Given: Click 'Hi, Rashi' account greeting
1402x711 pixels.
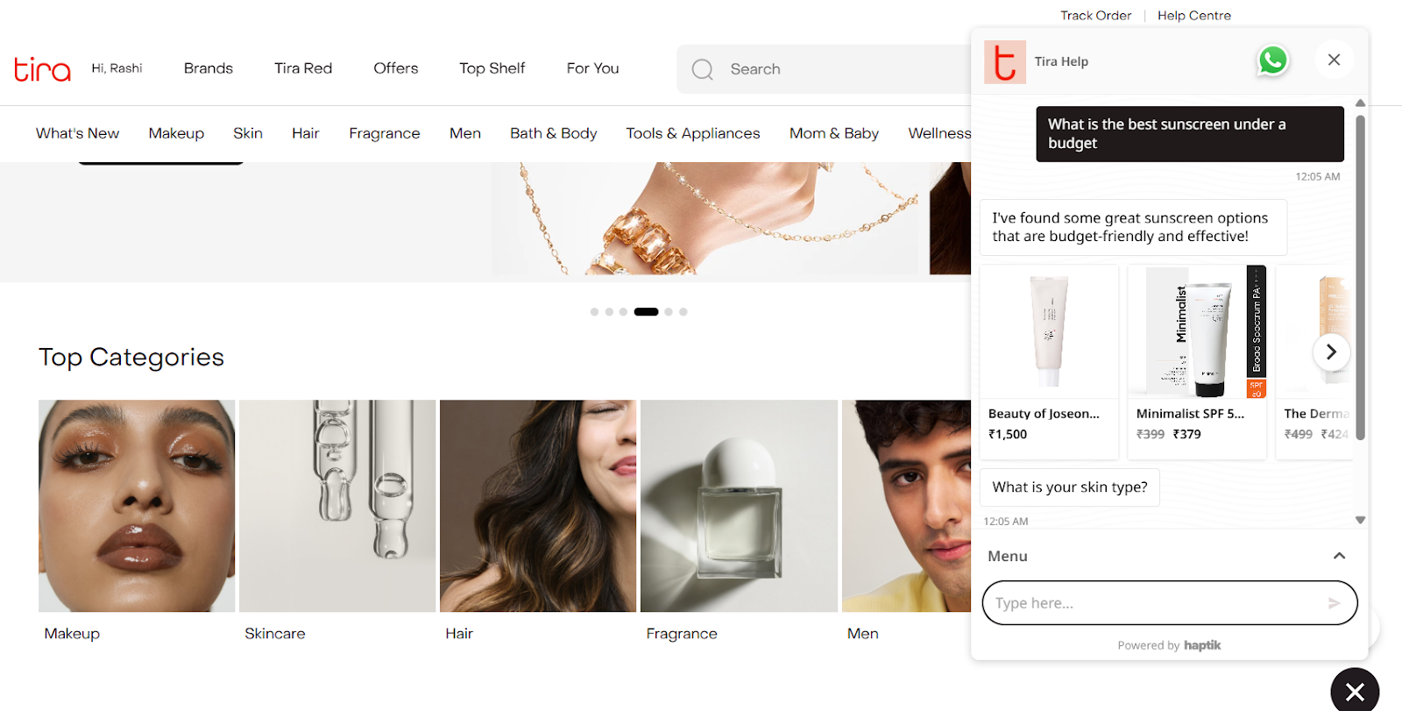Looking at the screenshot, I should coord(117,68).
